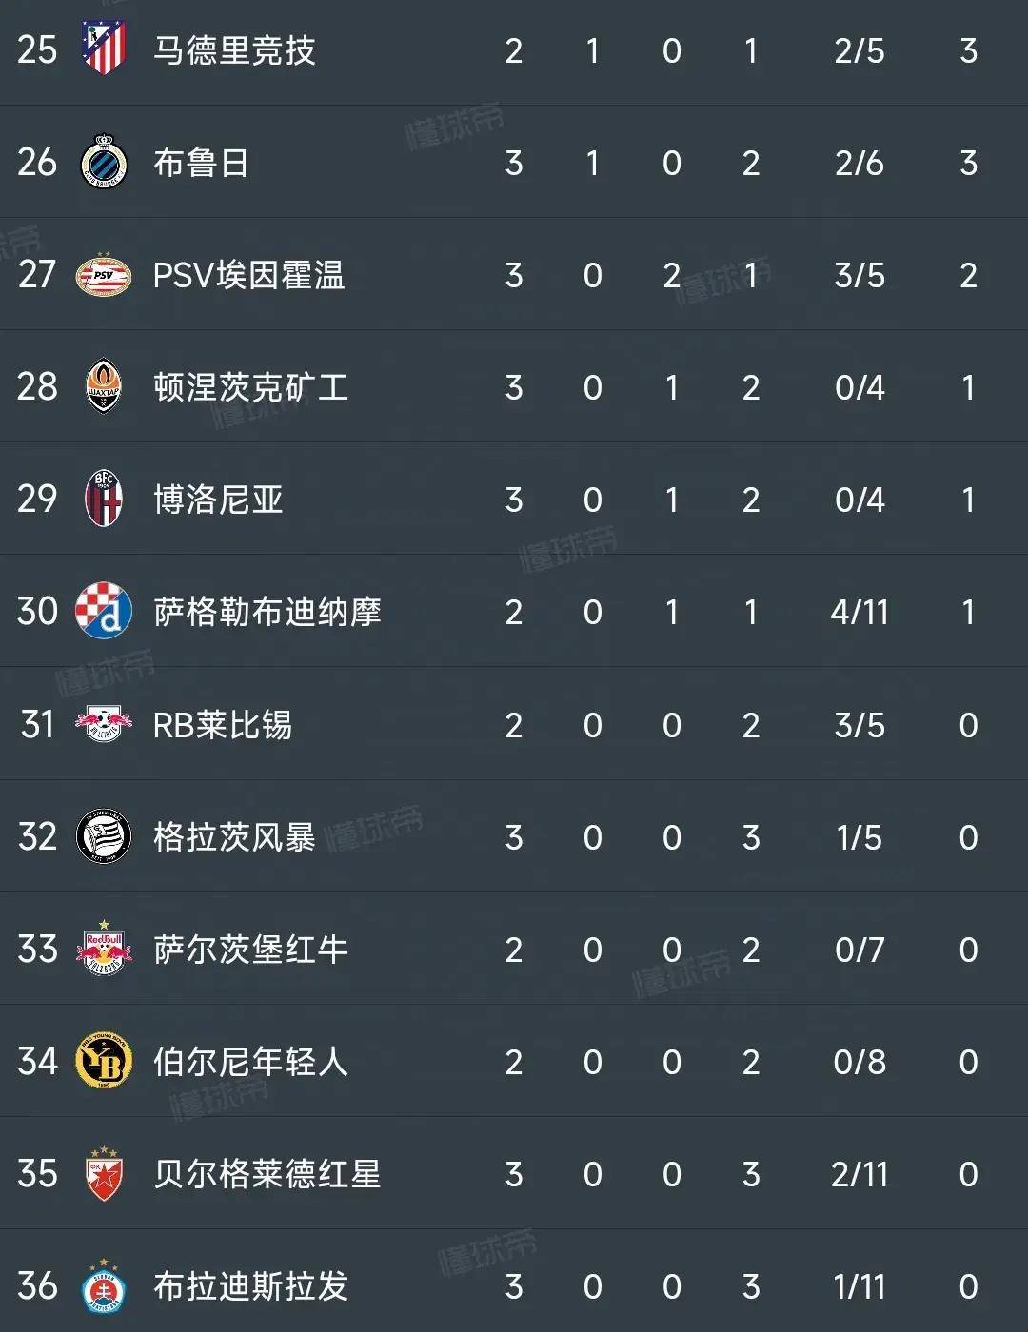Open team page for 马德里竞技
1028x1332 pixels.
pyautogui.click(x=234, y=50)
